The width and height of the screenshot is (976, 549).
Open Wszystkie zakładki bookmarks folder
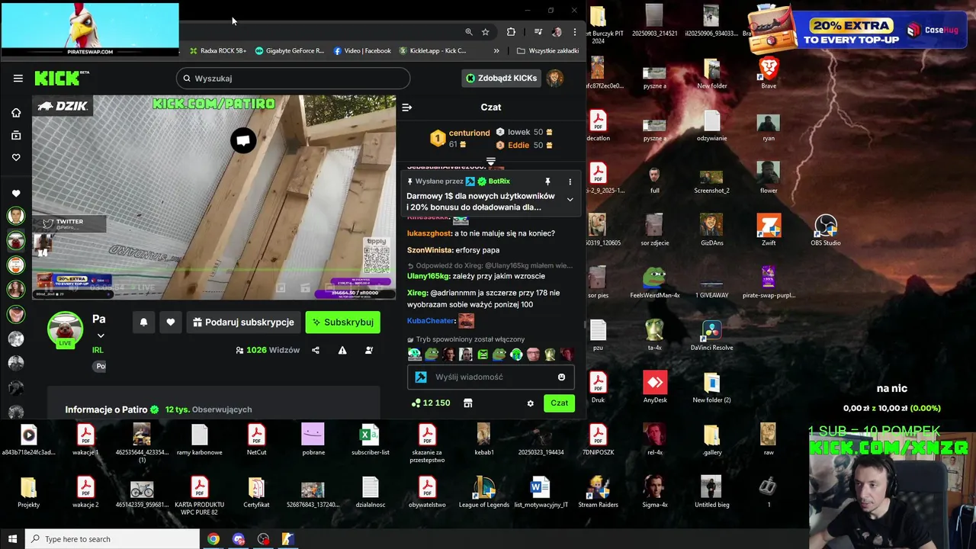547,51
